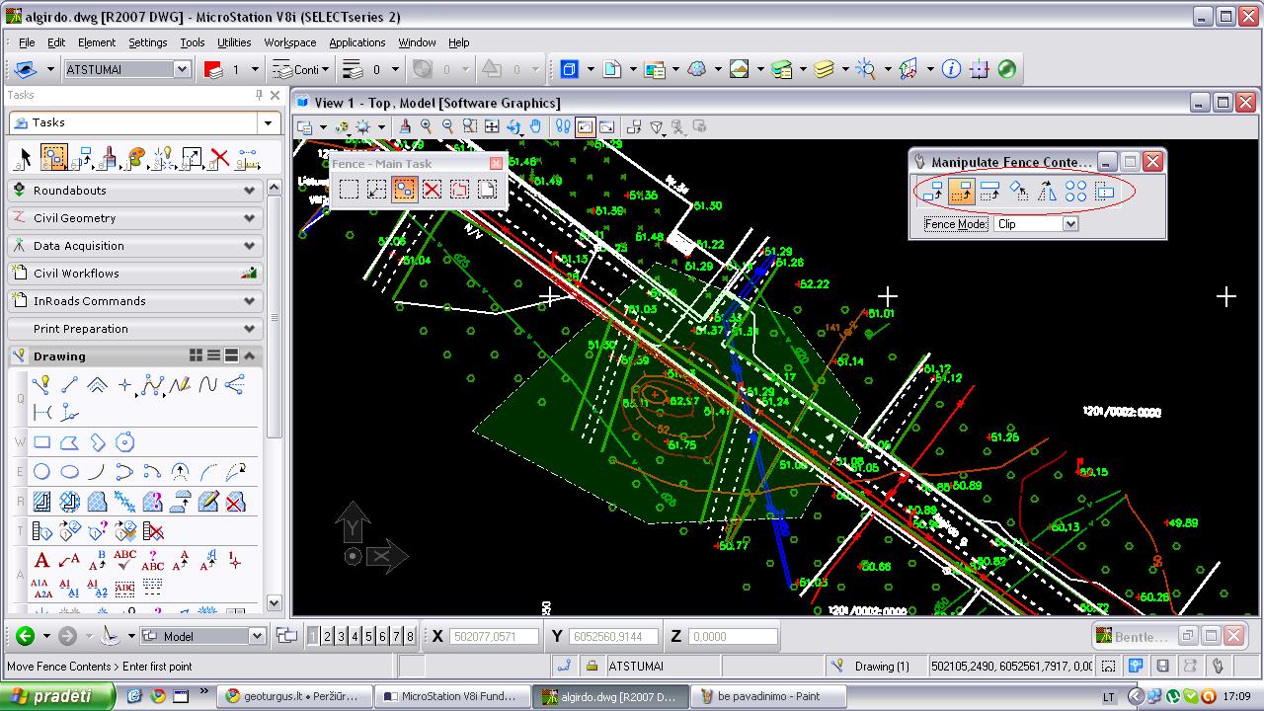Viewport: 1264px width, 711px height.
Task: Open the Applications menu
Action: pos(357,42)
